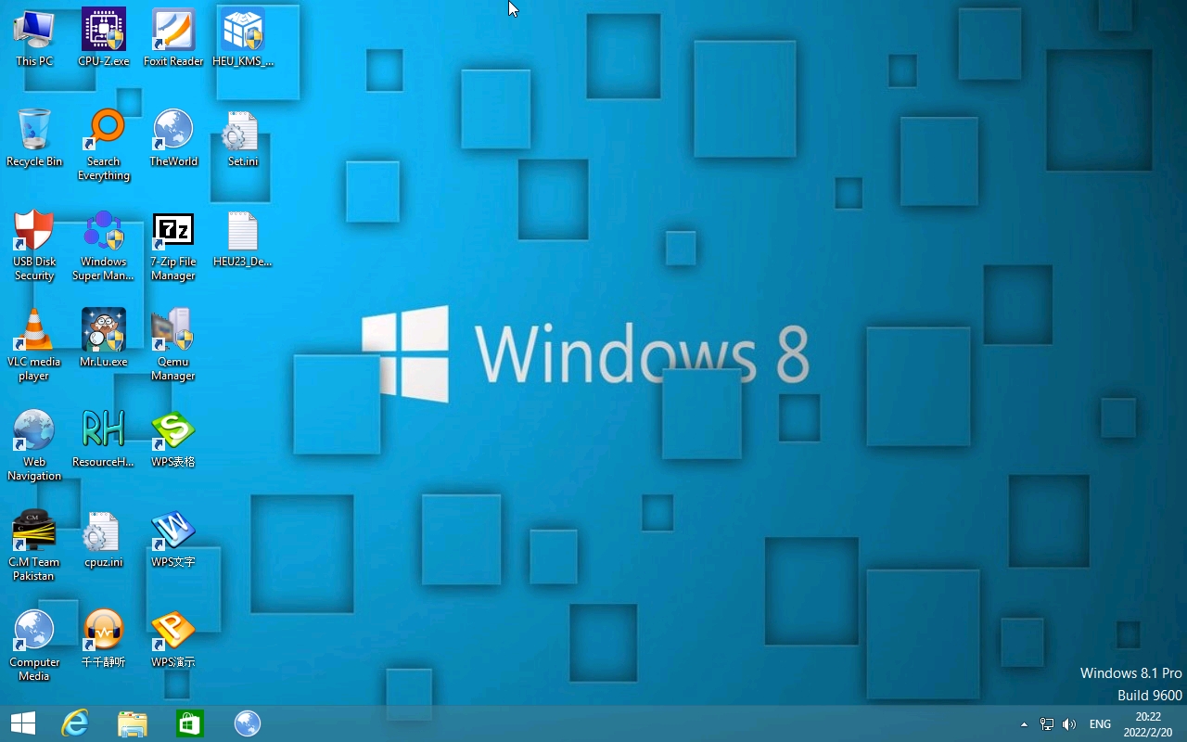Open the network status tray icon
The height and width of the screenshot is (742, 1187).
tap(1047, 724)
